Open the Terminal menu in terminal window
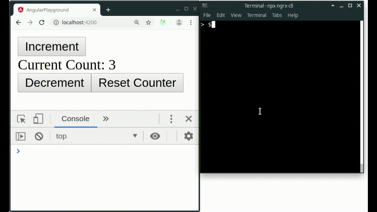The width and height of the screenshot is (377, 212). coord(257,15)
